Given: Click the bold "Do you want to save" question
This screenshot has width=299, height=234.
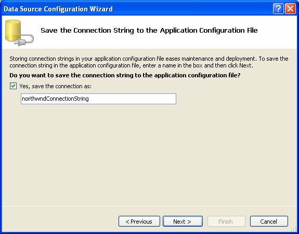Looking at the screenshot, I should tap(125, 75).
